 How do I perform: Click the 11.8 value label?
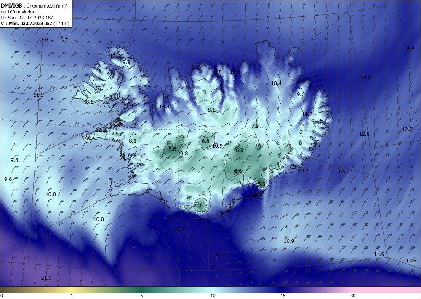pos(411,260)
